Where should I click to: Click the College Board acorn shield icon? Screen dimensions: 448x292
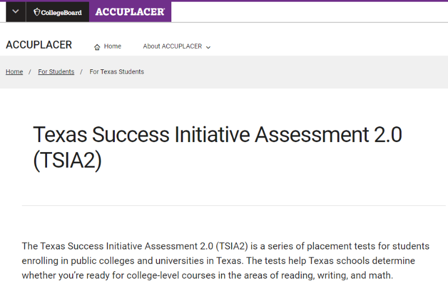coord(36,12)
